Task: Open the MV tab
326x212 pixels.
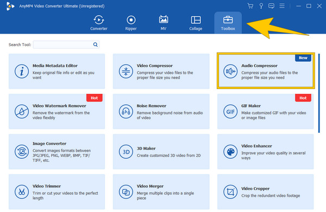Action: [x=164, y=23]
